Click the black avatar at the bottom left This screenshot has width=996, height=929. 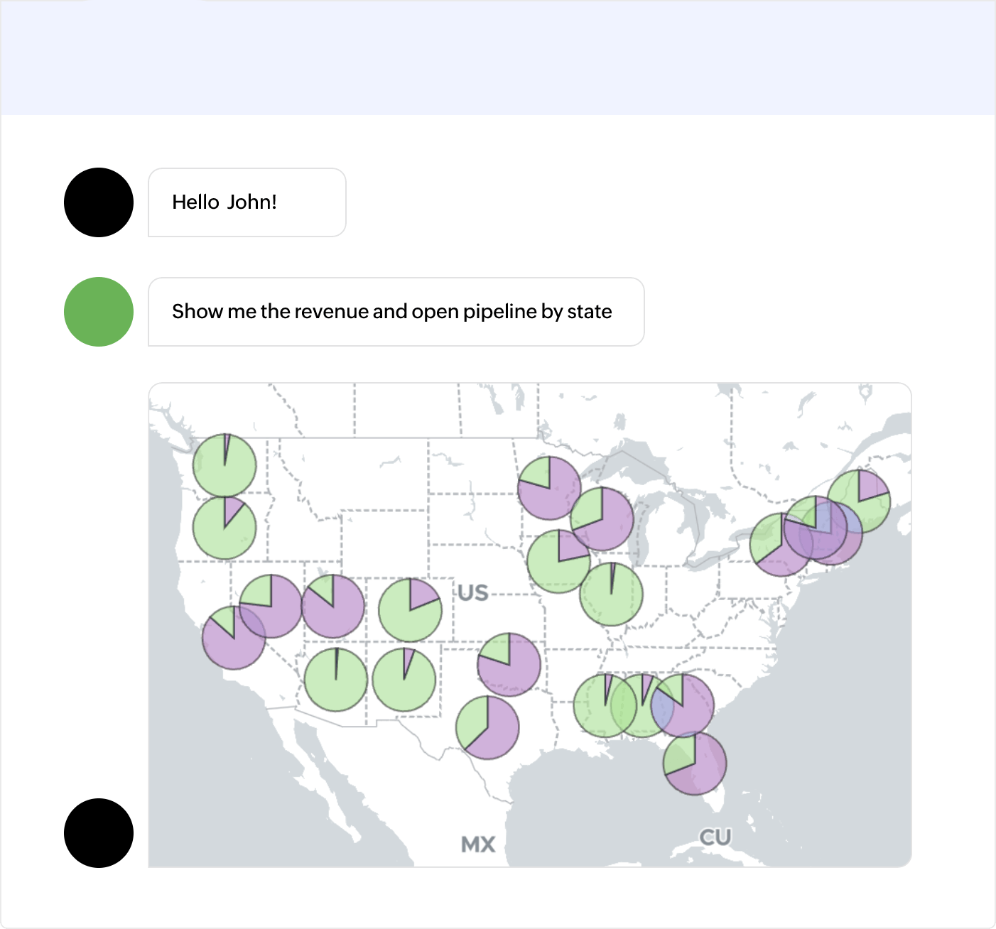(x=99, y=833)
